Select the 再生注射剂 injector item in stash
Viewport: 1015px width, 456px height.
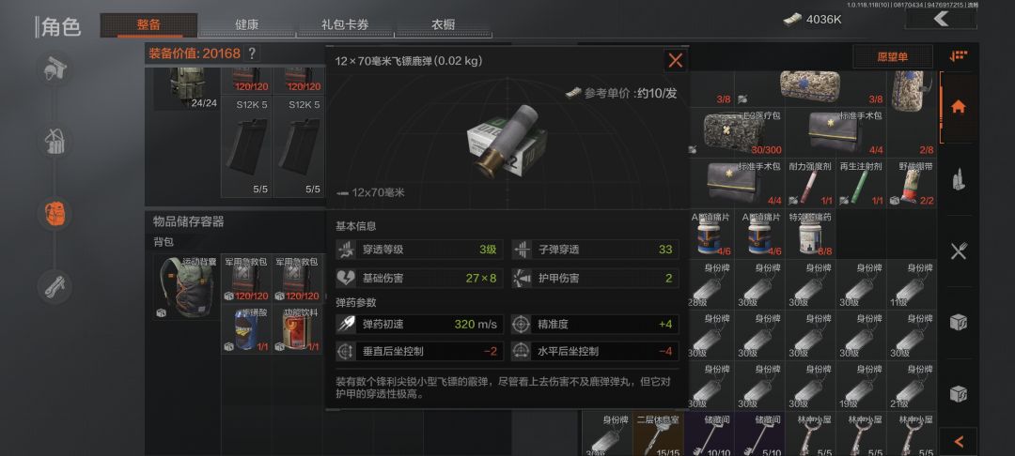pos(860,184)
